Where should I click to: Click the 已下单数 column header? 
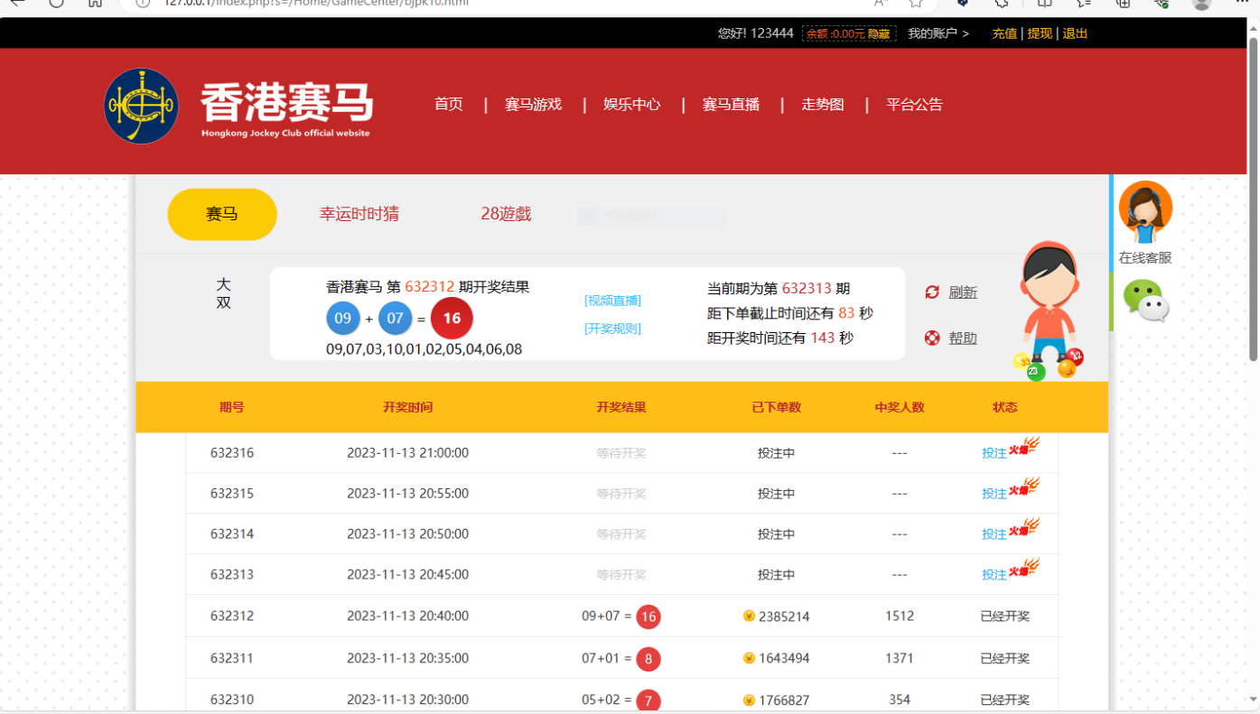tap(776, 407)
